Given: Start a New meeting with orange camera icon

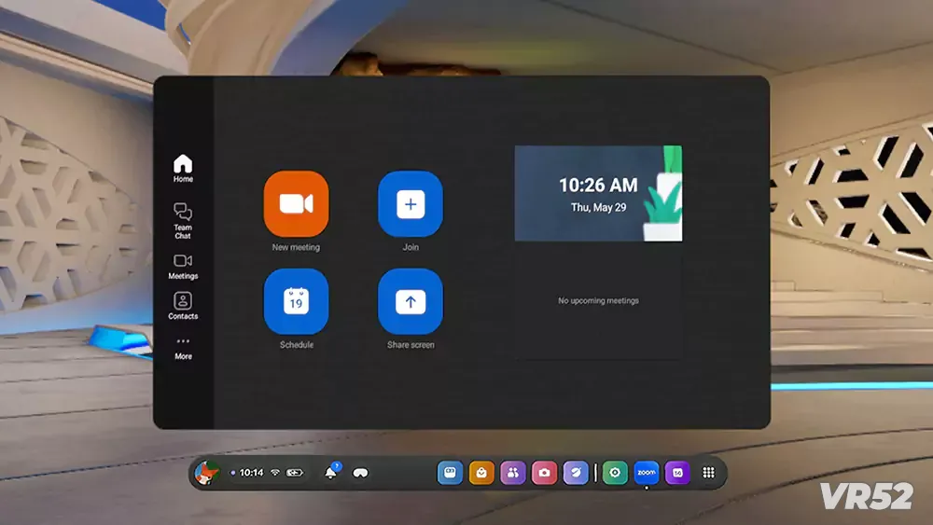Looking at the screenshot, I should (296, 204).
